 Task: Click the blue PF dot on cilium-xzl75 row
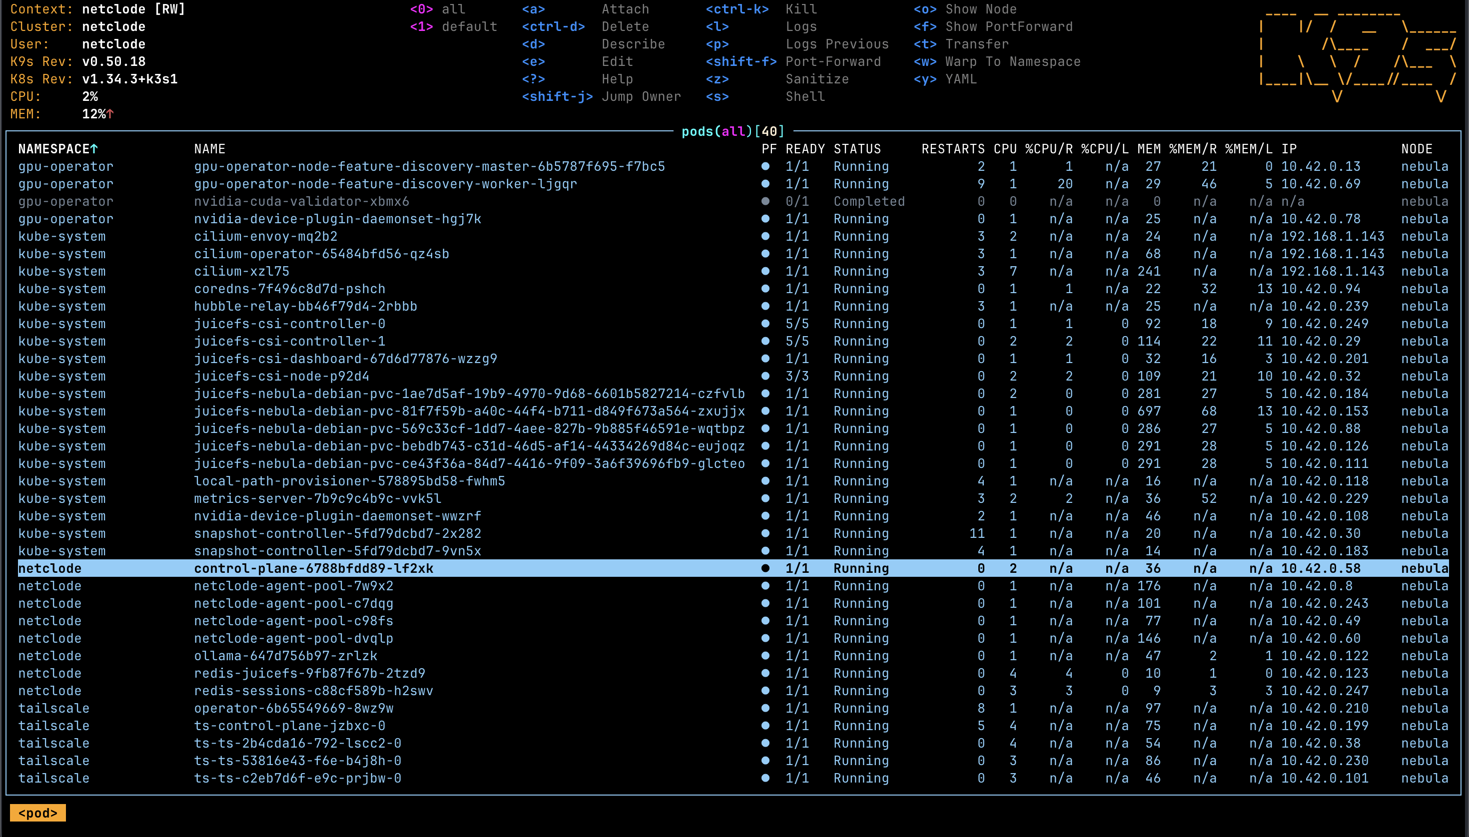point(765,271)
